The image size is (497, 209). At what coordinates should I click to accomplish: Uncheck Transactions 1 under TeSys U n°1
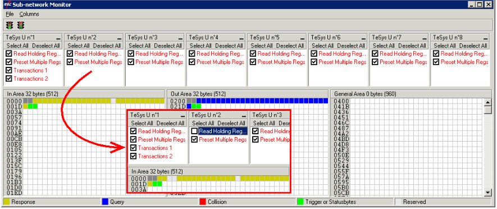pos(8,70)
